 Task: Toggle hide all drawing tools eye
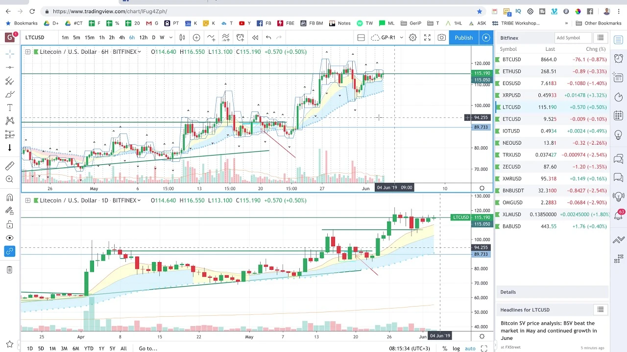tap(9, 238)
